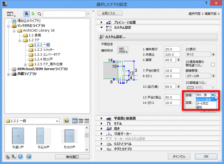The height and width of the screenshot is (164, 224).
Task: Click the 7.戸当り見付 value field
Action: 172,71
